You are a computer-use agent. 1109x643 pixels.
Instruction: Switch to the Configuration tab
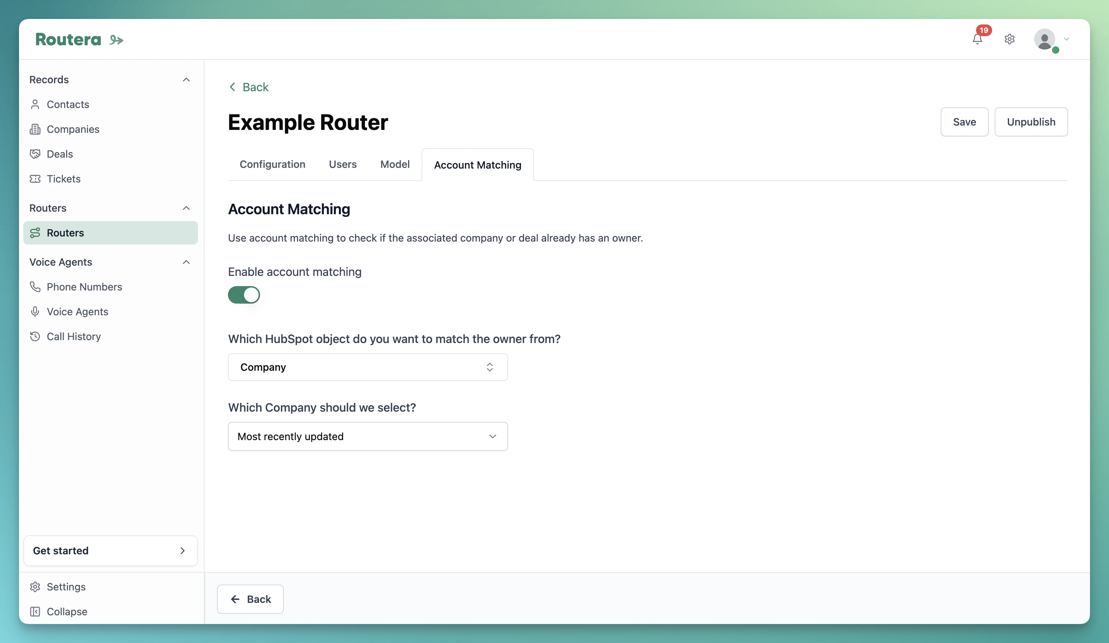pyautogui.click(x=273, y=164)
